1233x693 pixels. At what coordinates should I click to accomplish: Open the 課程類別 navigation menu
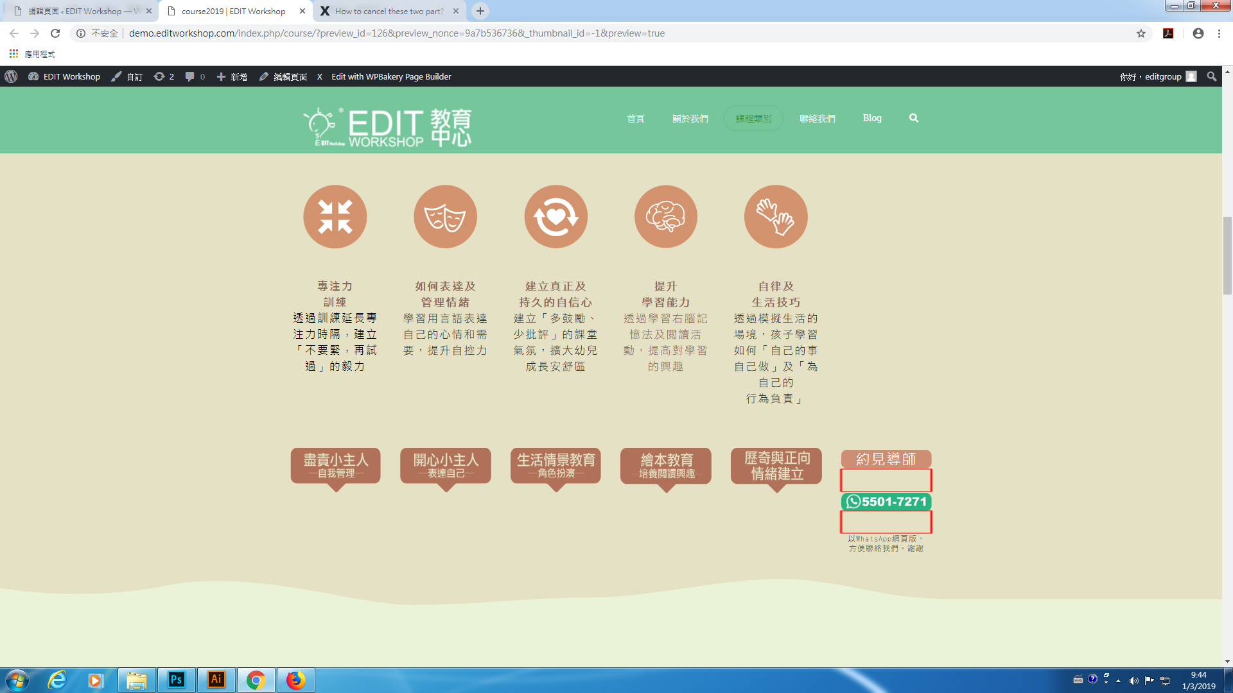click(753, 118)
